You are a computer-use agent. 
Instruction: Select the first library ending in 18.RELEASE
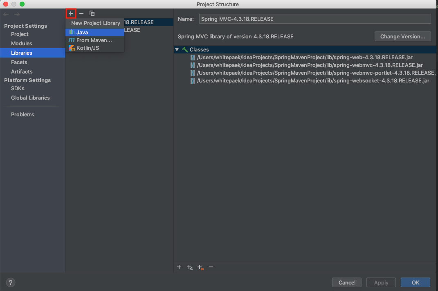pos(148,22)
